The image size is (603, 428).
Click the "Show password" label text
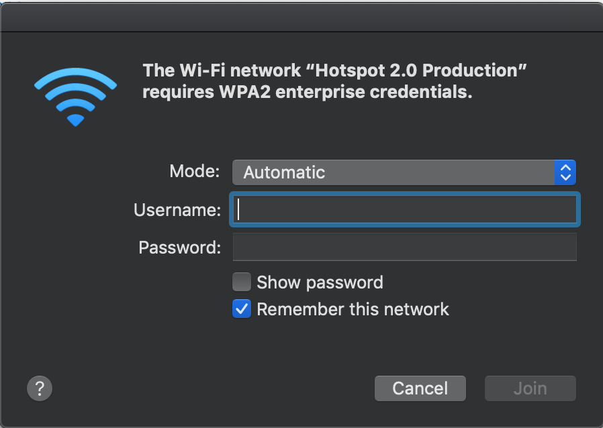(320, 282)
